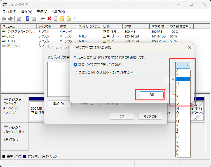The height and width of the screenshot is (167, 211).
Task: Open the ヘルプ(H) menu
Action: coord(58,12)
